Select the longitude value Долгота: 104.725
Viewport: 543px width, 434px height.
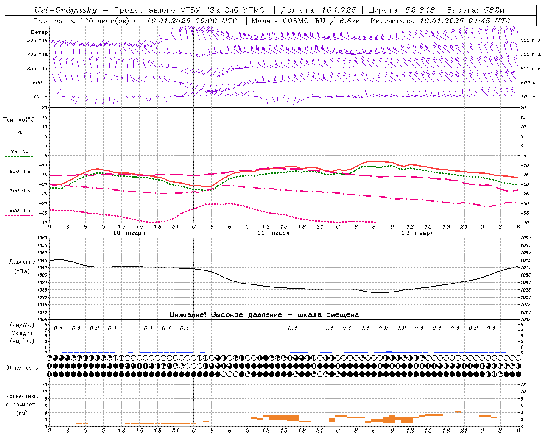pos(318,11)
